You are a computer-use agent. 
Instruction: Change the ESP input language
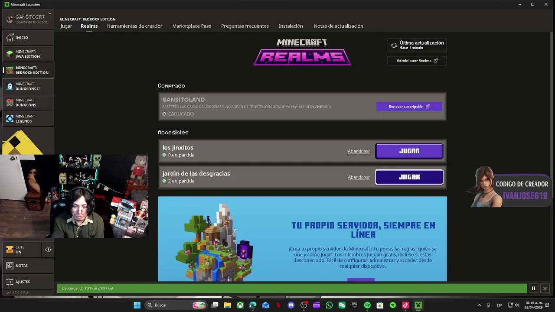tap(499, 305)
